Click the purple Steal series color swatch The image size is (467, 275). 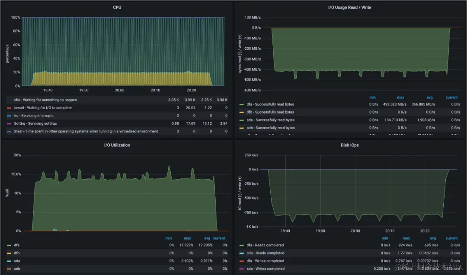click(9, 131)
